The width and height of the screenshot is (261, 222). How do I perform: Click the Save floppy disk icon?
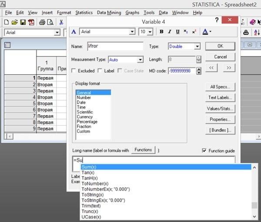point(23,22)
